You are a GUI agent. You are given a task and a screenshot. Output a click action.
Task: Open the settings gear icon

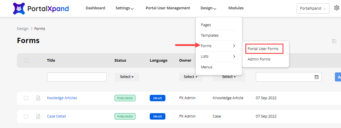point(337,8)
